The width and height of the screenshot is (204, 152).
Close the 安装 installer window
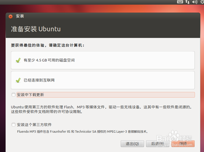[11, 17]
